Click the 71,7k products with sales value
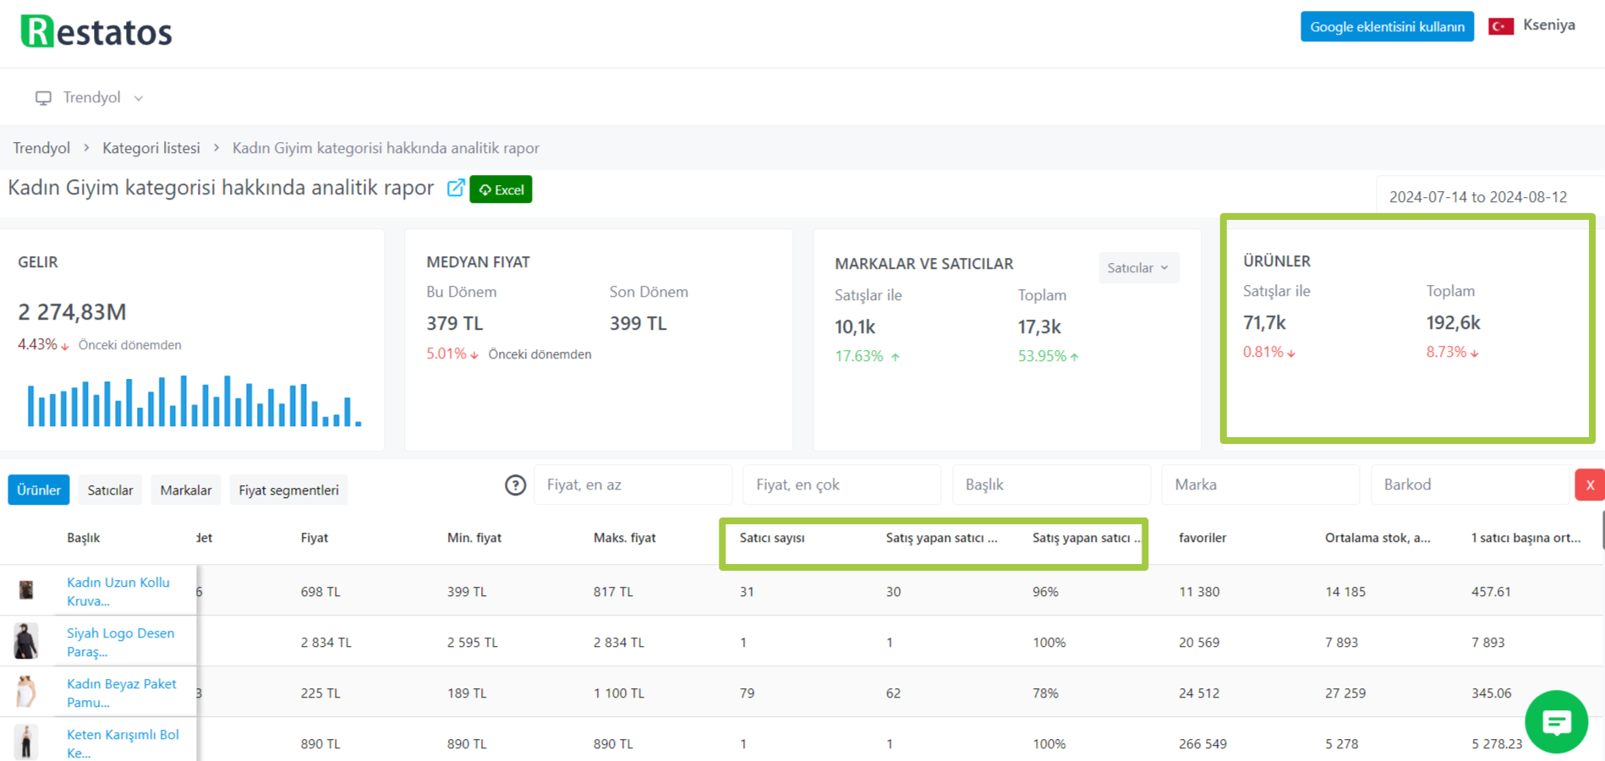This screenshot has width=1605, height=761. [x=1264, y=322]
